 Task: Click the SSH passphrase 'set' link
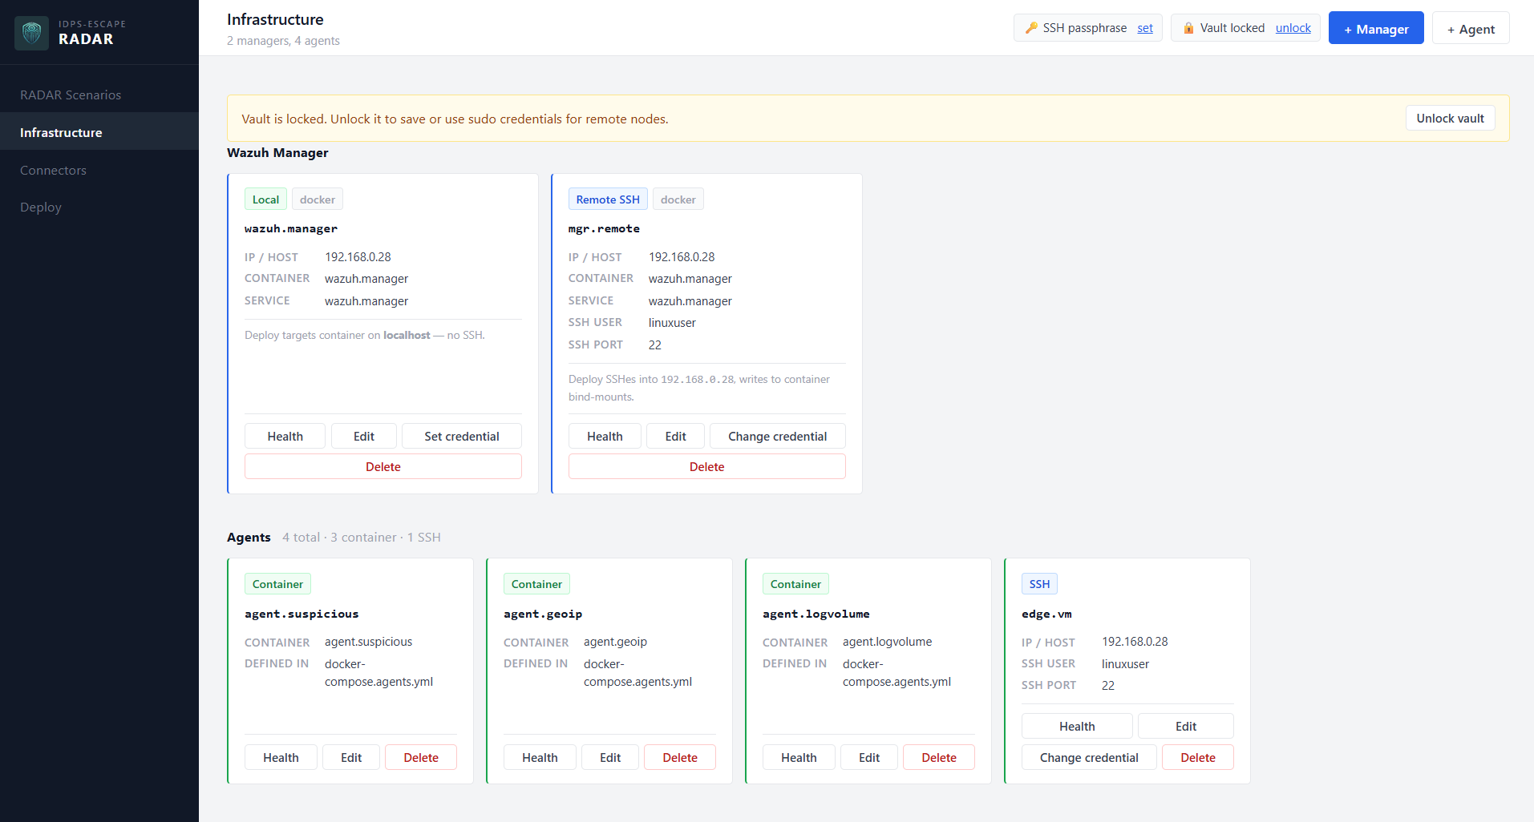click(x=1145, y=28)
